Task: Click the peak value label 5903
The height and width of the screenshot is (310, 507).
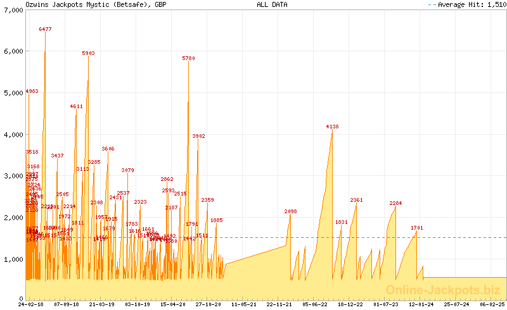Action: pyautogui.click(x=88, y=54)
